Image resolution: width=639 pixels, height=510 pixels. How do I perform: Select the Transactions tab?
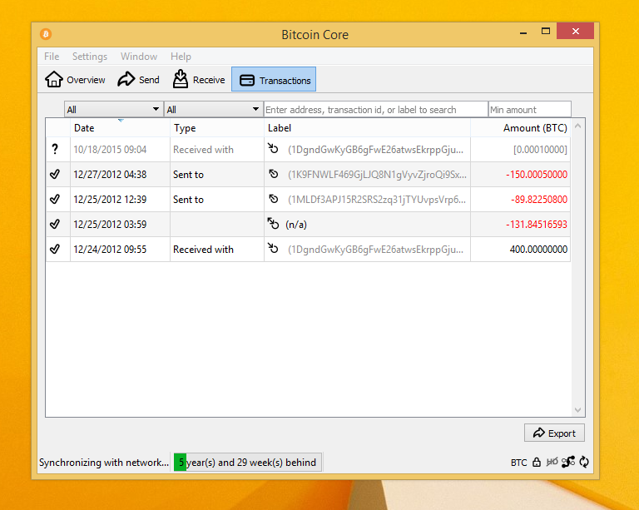274,79
